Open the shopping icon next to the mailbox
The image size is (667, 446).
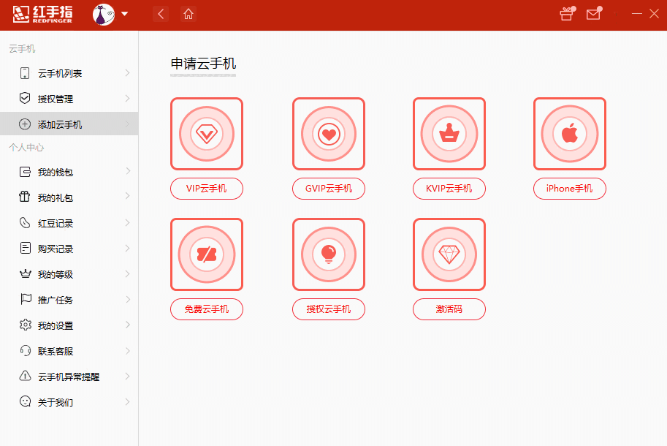565,13
